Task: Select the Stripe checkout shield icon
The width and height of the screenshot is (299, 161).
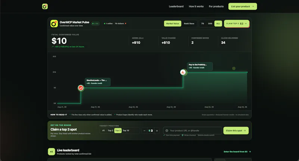Action: coord(182,135)
